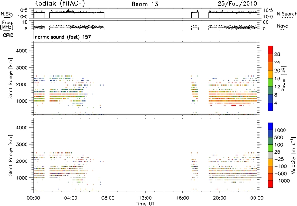Click the "Velocity [m s⁻¹]" colorbar title
Screen dimensions: 297x206
tap(293, 155)
